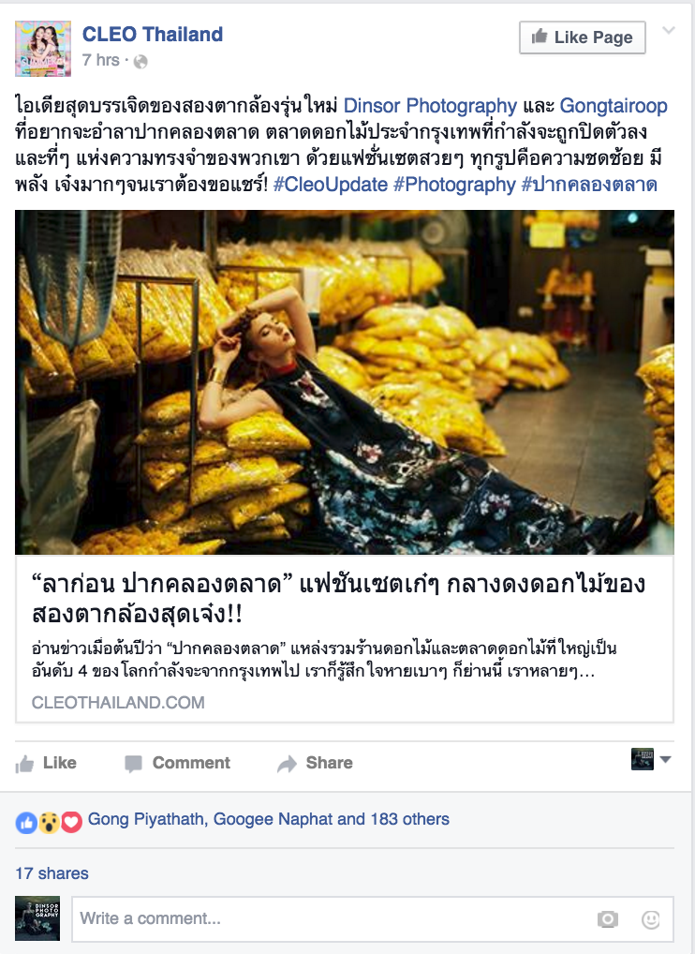The height and width of the screenshot is (954, 695).
Task: View the 17 shares link
Action: [52, 873]
